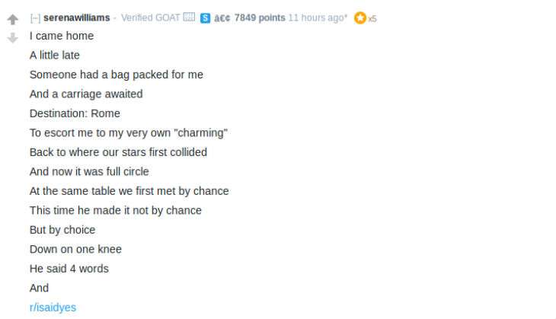
Task: Downvote the serenawilliams comment
Action: click(x=13, y=37)
